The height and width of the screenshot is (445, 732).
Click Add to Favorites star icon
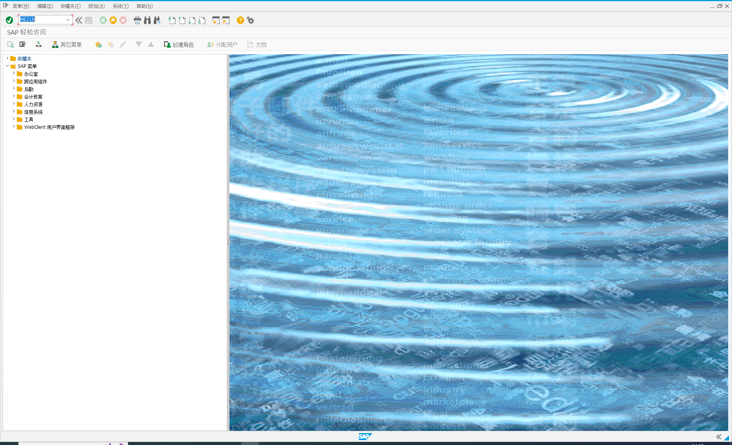(98, 45)
